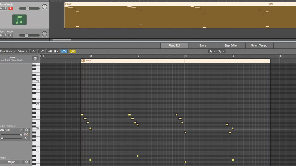Click the C3 key on piano keyboard
Image resolution: width=296 pixels, height=166 pixels.
(x=38, y=128)
